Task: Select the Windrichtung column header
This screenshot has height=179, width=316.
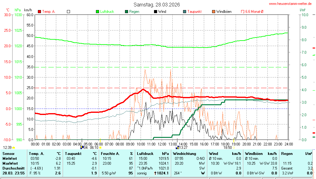Action: point(184,154)
